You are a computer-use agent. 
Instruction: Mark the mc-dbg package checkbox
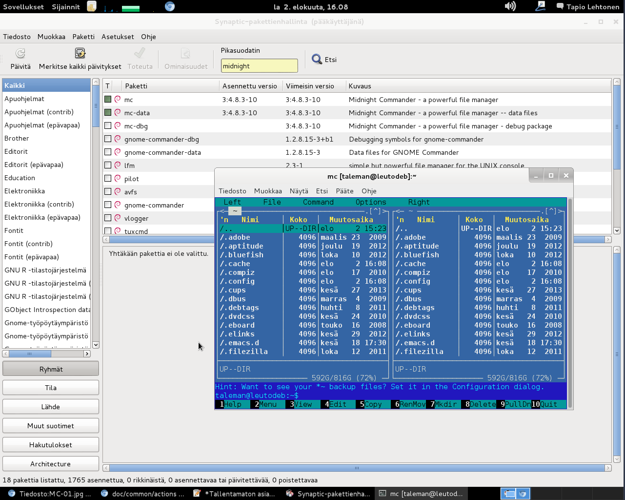[108, 125]
